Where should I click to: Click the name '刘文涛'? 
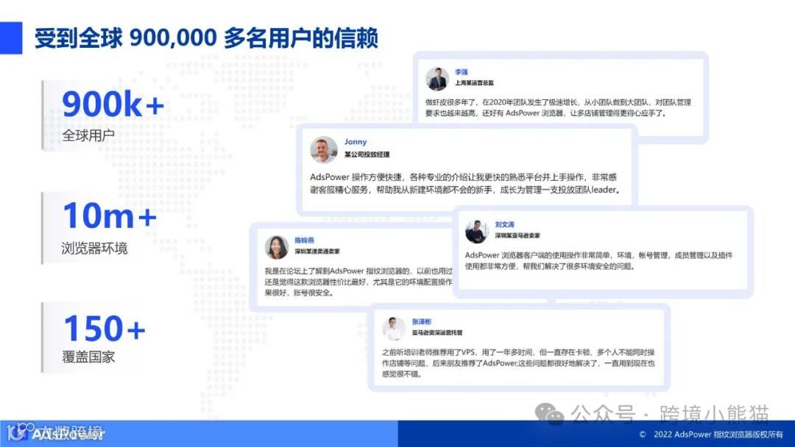[504, 224]
